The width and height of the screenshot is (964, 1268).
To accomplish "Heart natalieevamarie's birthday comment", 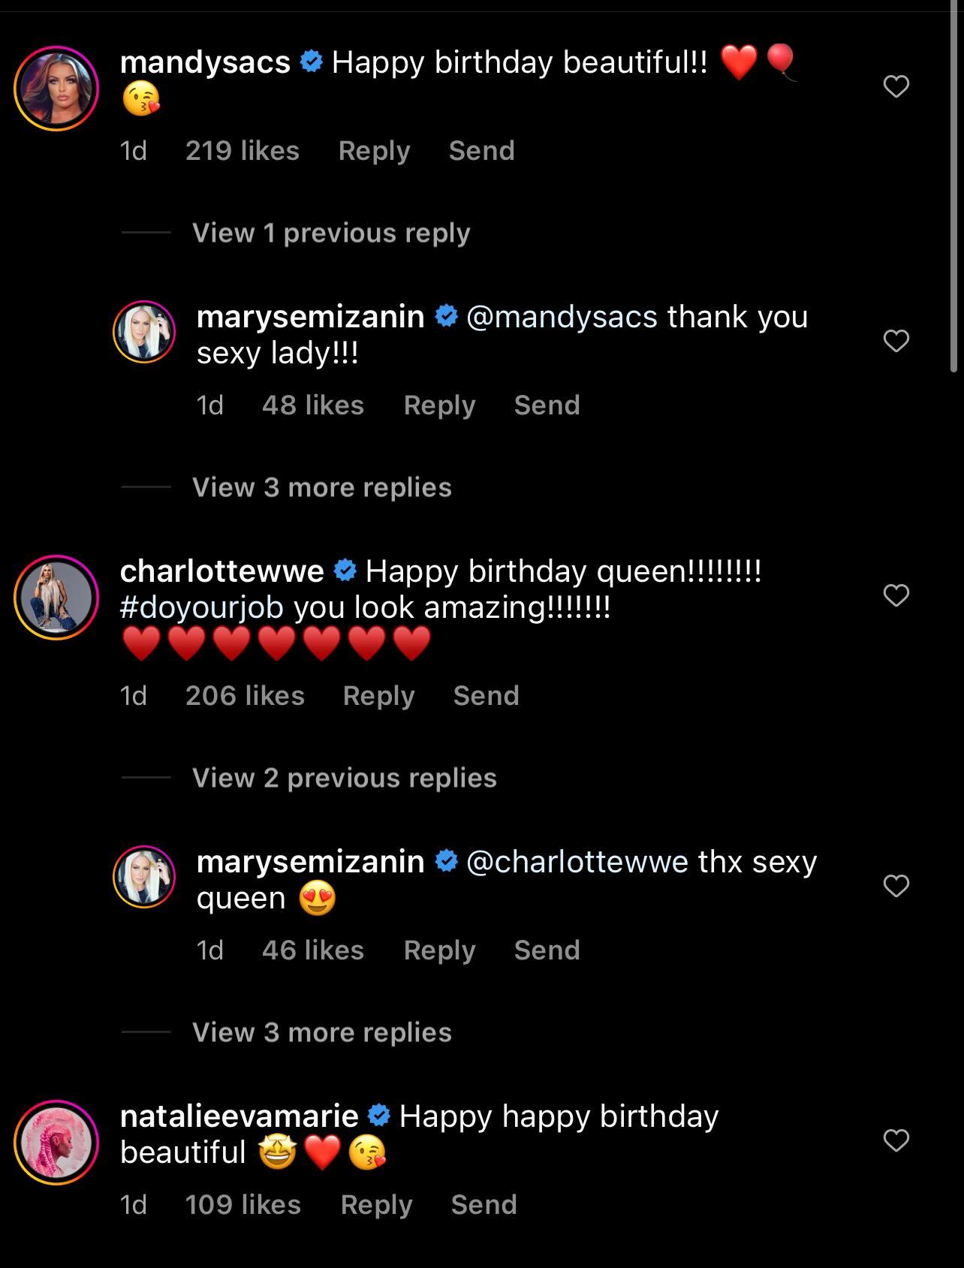I will click(x=896, y=1140).
